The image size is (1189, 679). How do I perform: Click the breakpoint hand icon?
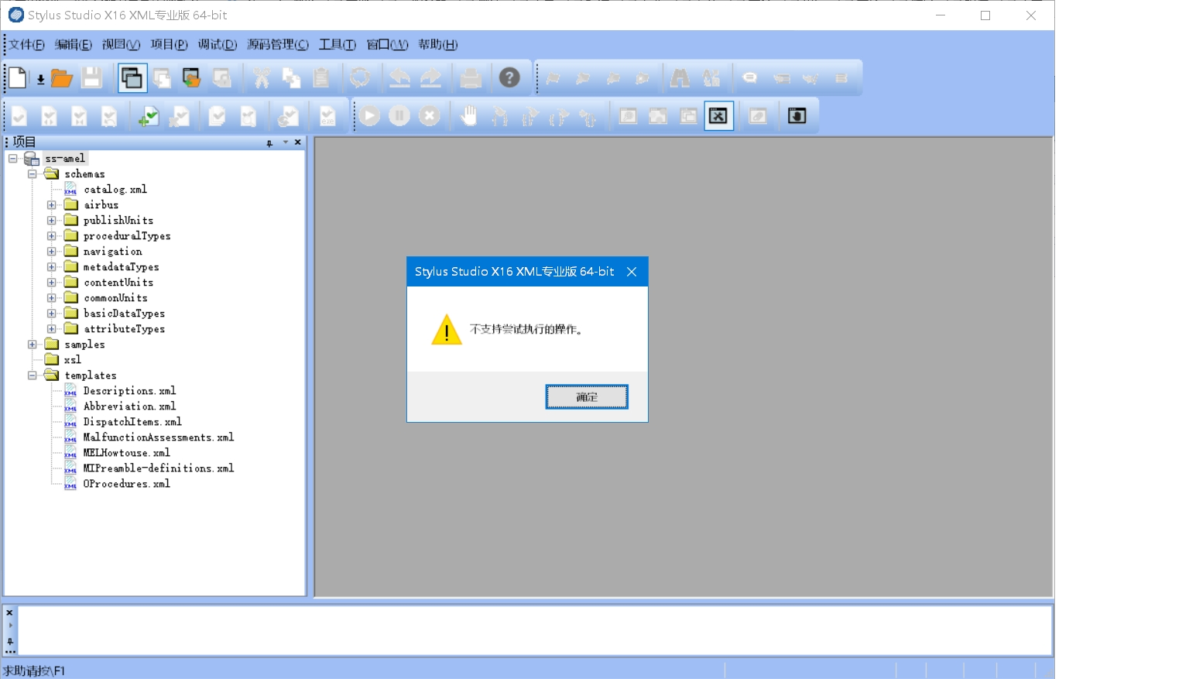pyautogui.click(x=468, y=116)
